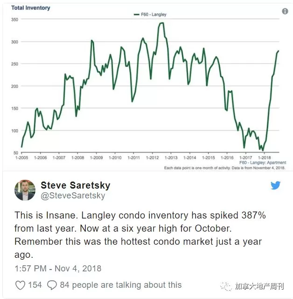Click tweet timestamp 1:57 PM - Nov 4, 2018
This screenshot has height=299, width=293.
[58, 269]
